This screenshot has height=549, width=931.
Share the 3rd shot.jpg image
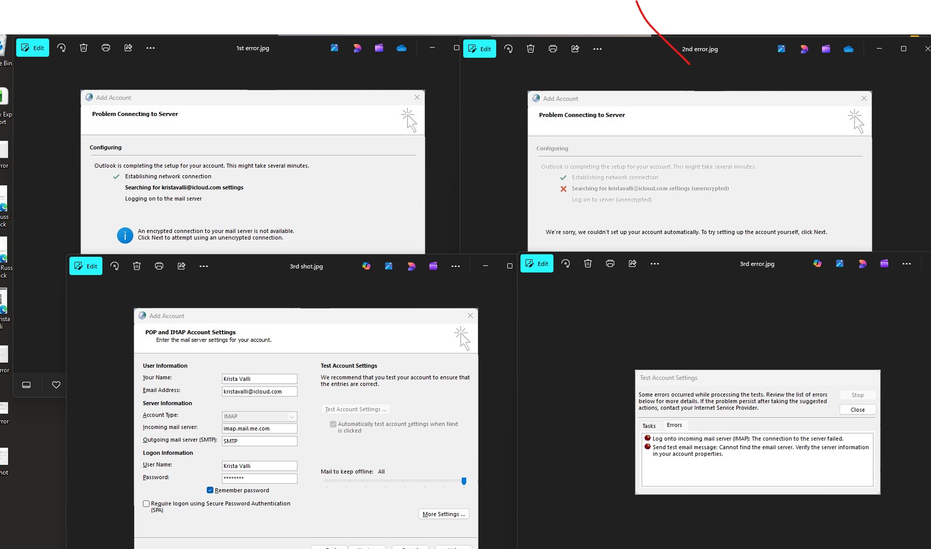click(181, 266)
